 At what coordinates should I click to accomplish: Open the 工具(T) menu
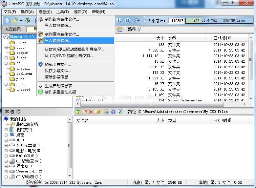(62, 12)
